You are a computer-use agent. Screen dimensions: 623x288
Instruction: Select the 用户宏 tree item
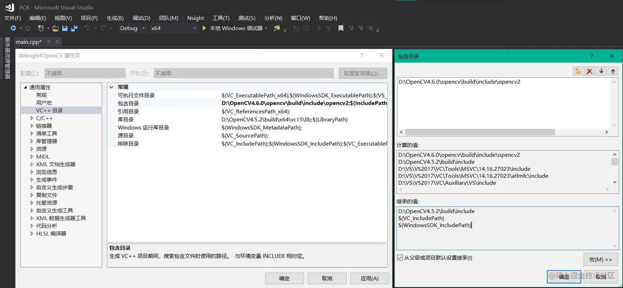click(x=44, y=103)
